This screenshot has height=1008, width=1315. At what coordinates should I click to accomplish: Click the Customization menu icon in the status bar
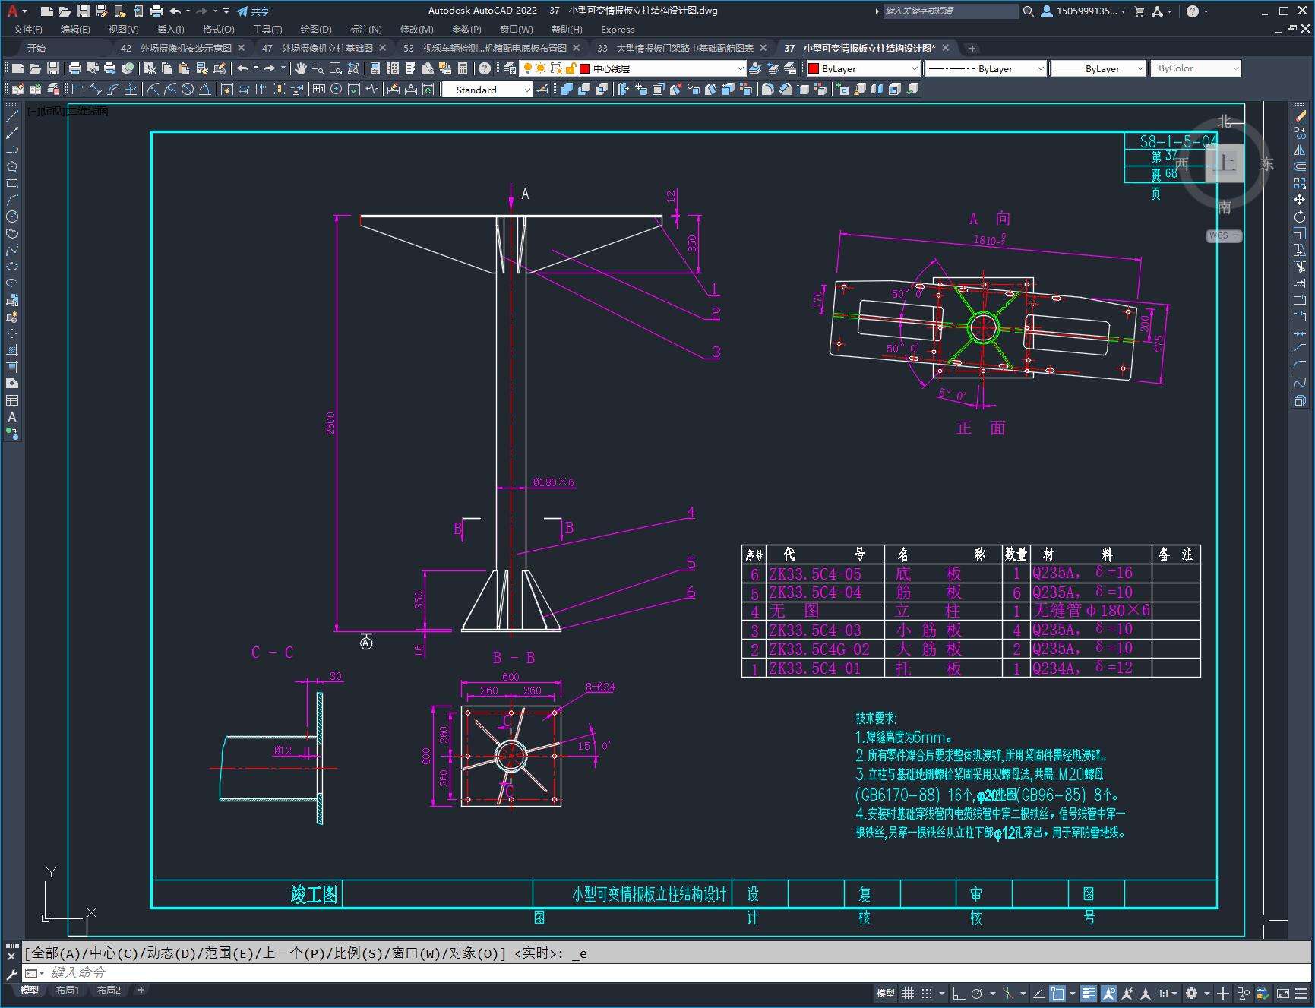tap(1301, 993)
